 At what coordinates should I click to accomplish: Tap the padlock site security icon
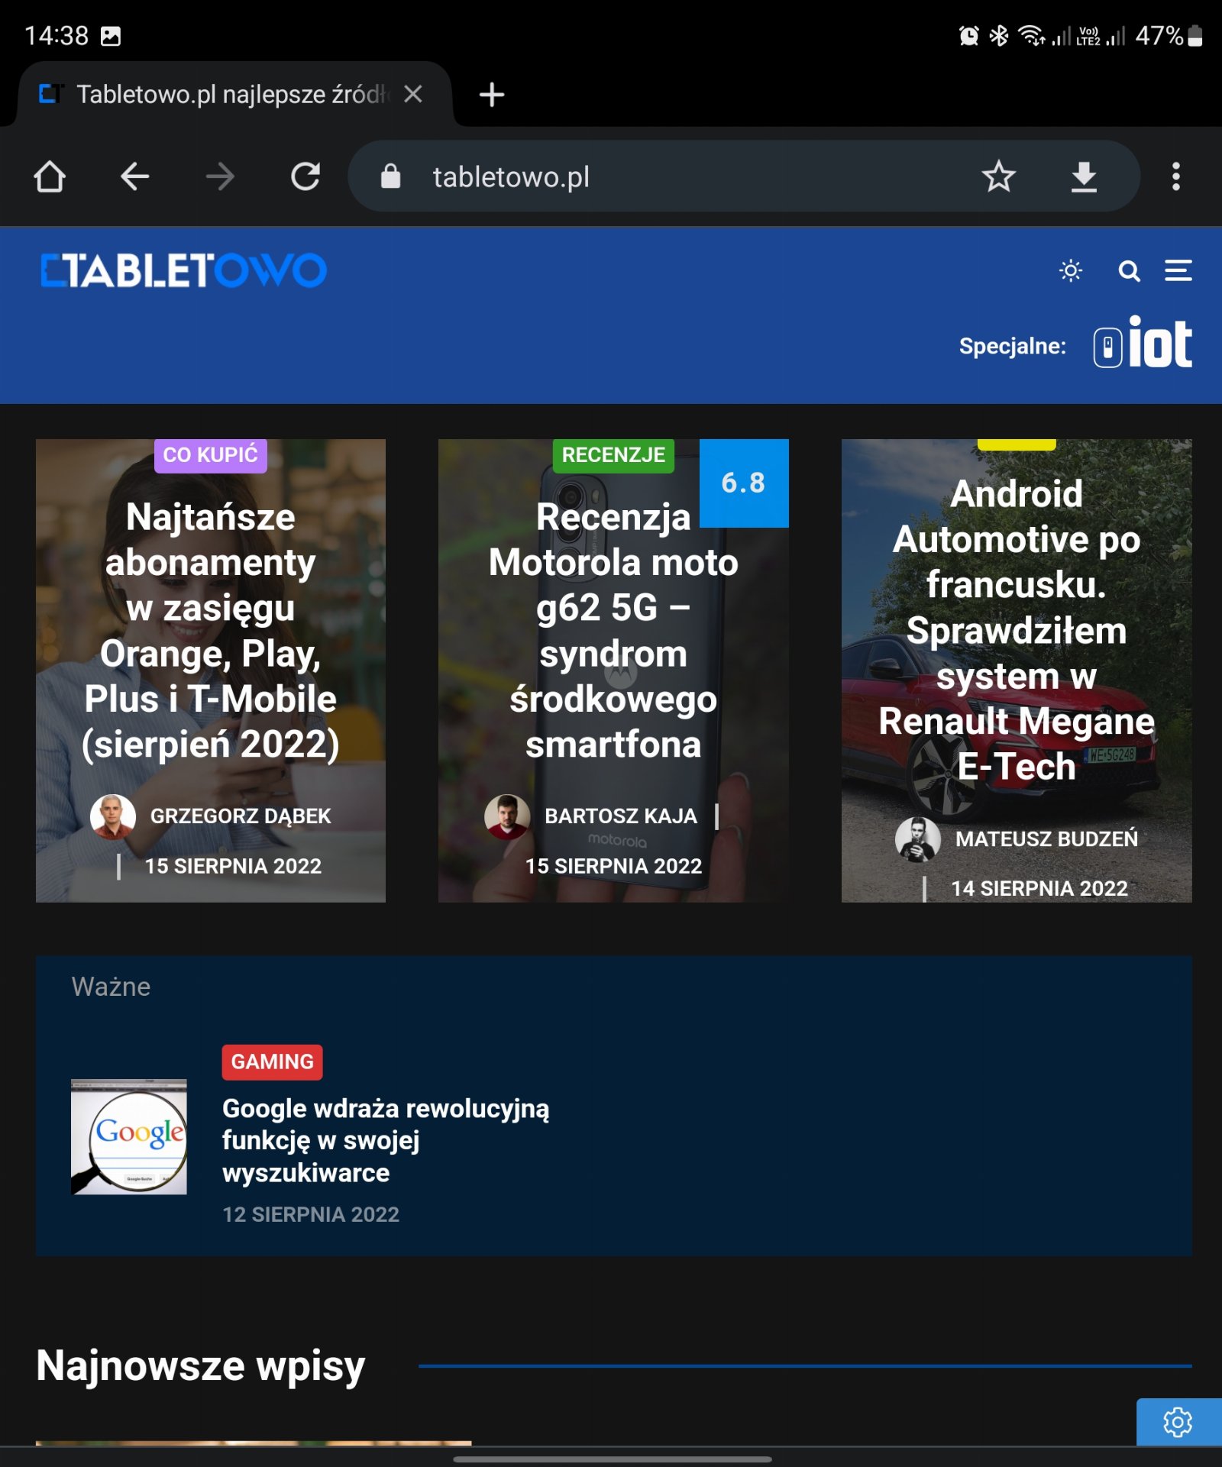click(x=390, y=176)
